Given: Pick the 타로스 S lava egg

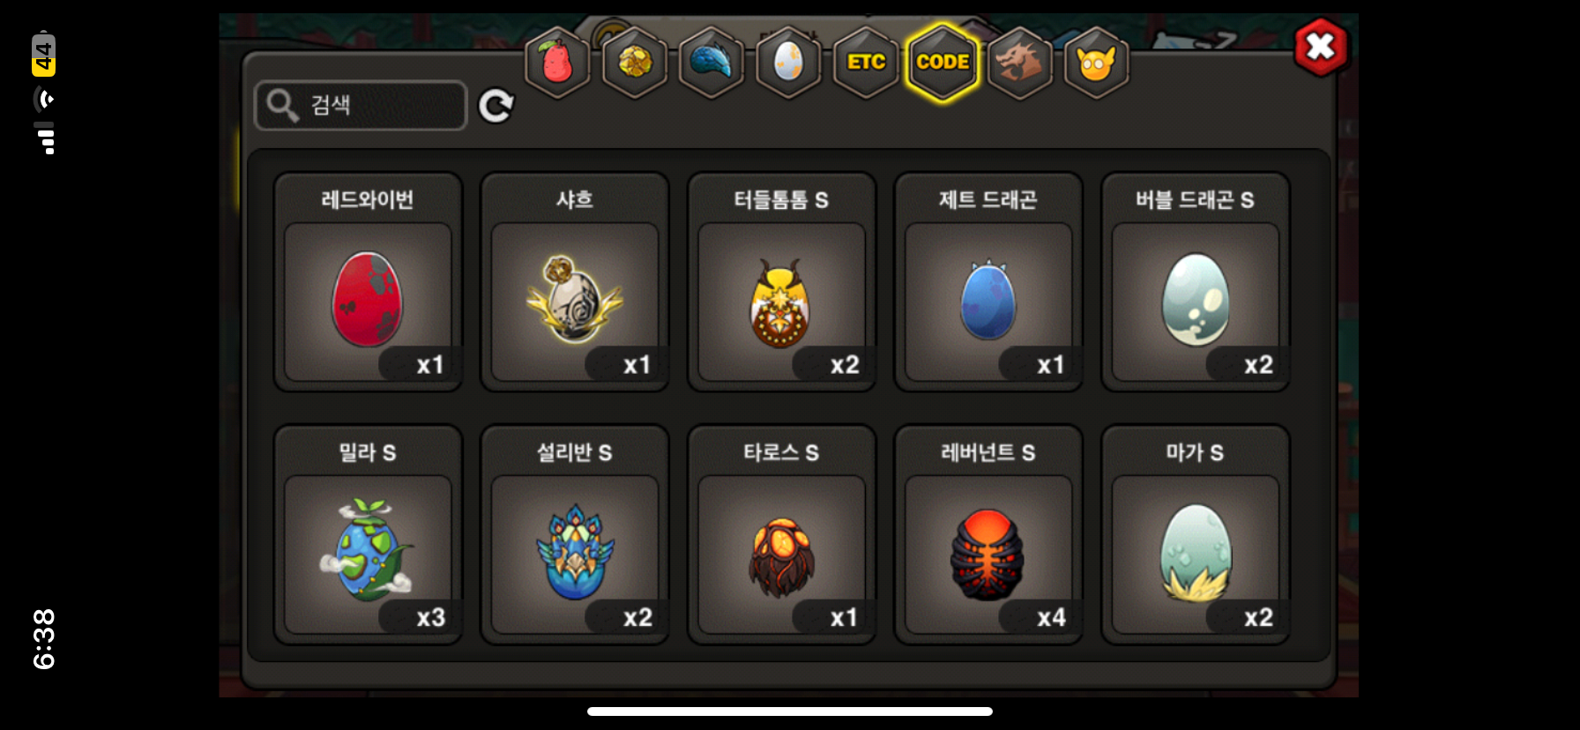Looking at the screenshot, I should click(x=782, y=534).
